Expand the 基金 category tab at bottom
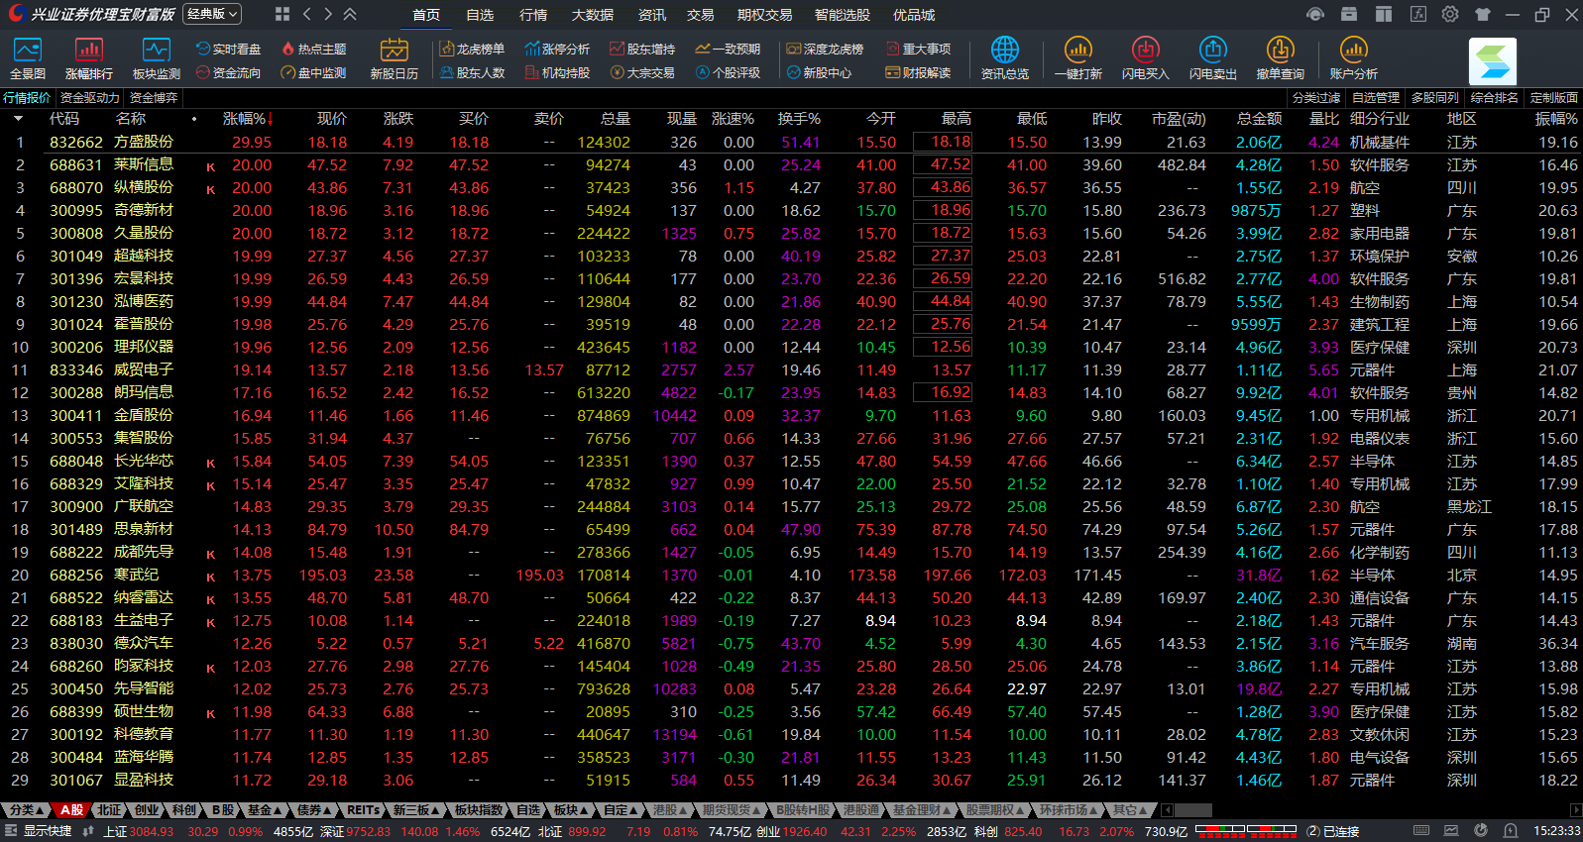The width and height of the screenshot is (1583, 842). click(x=265, y=810)
